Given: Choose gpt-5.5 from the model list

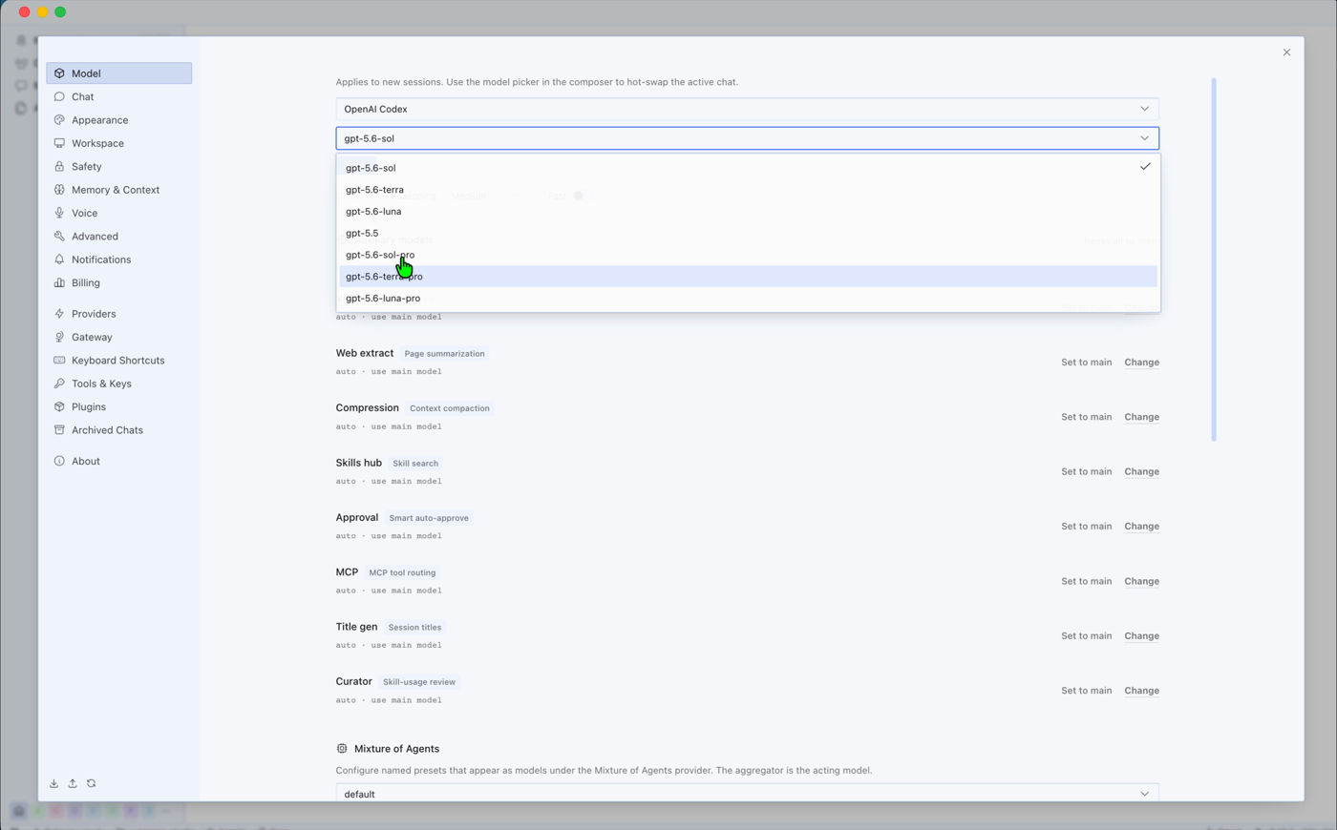Looking at the screenshot, I should point(748,233).
